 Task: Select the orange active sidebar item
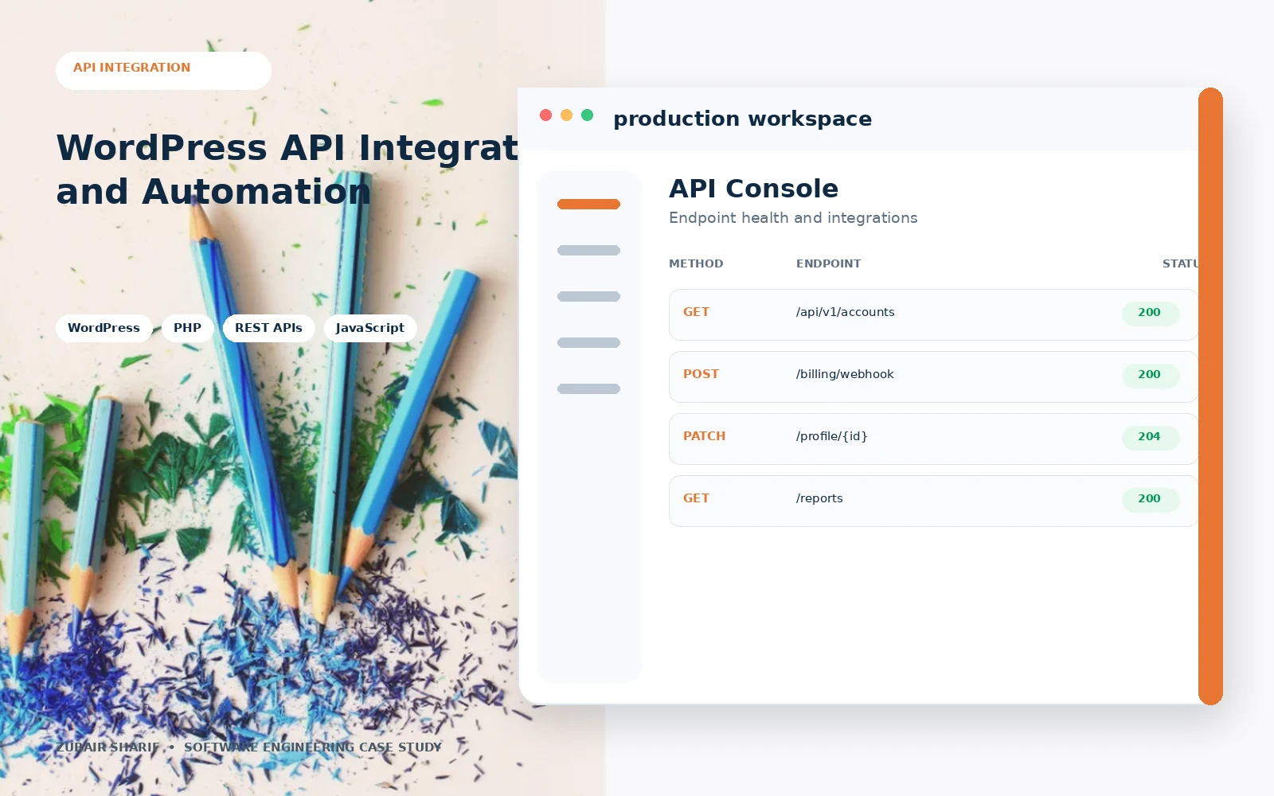[x=588, y=205]
